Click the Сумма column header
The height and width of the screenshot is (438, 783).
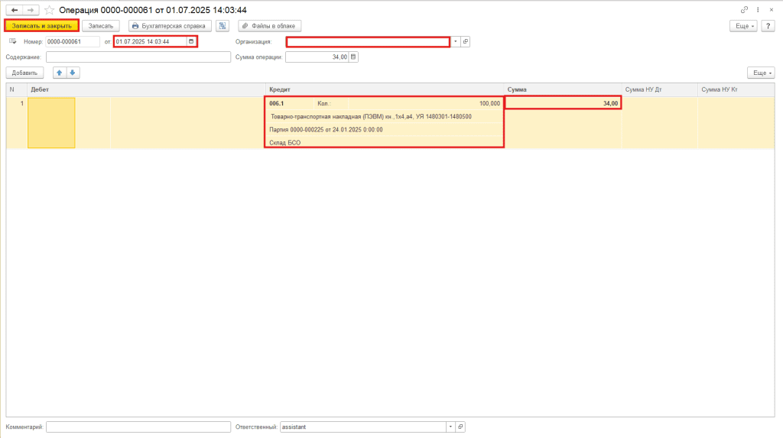563,89
